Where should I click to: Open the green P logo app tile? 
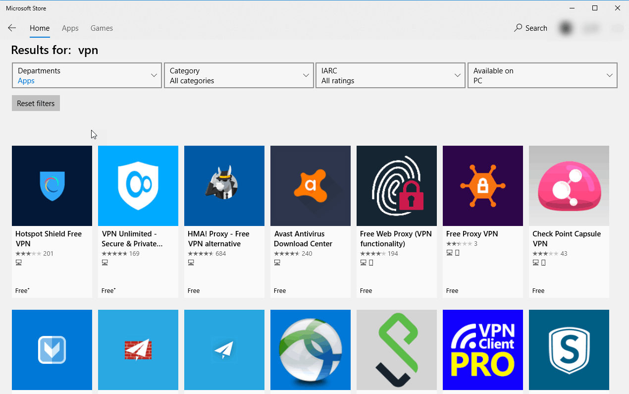pyautogui.click(x=397, y=350)
